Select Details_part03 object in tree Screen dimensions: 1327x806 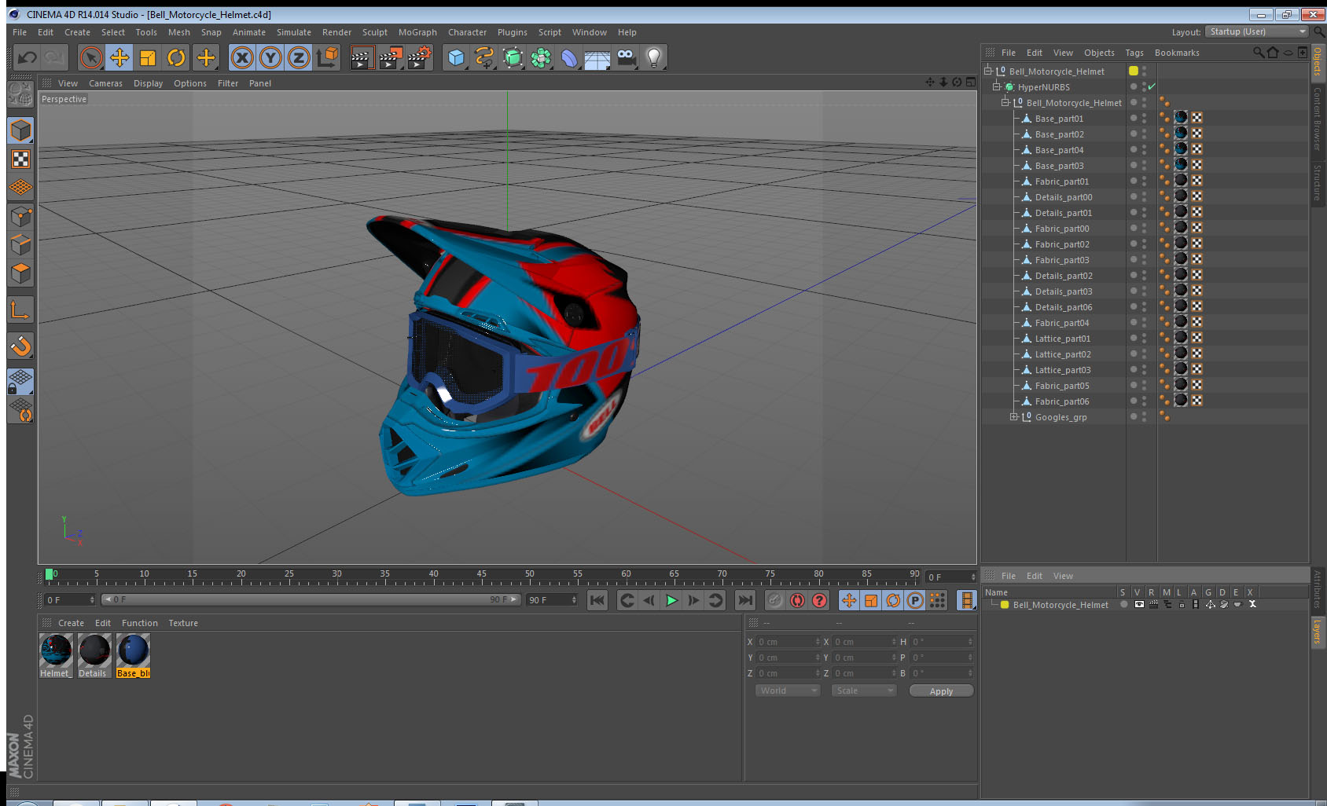click(1063, 291)
